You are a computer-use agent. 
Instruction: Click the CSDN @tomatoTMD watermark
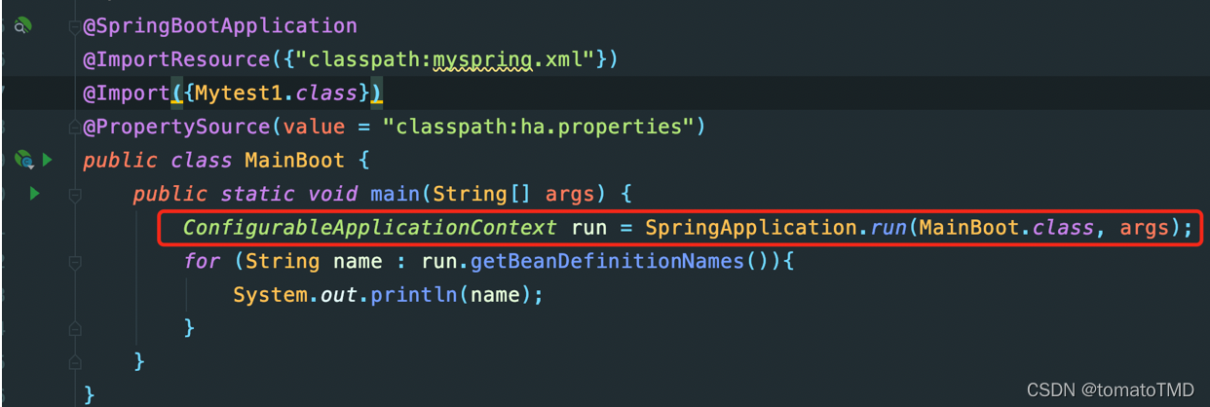1110,389
